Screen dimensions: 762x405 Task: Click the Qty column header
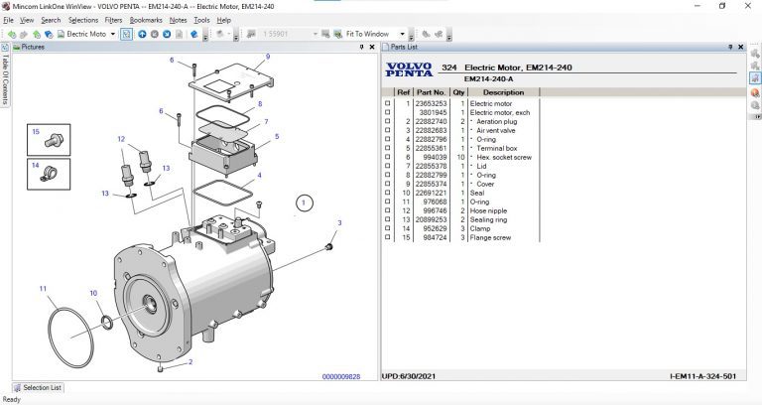click(x=458, y=92)
